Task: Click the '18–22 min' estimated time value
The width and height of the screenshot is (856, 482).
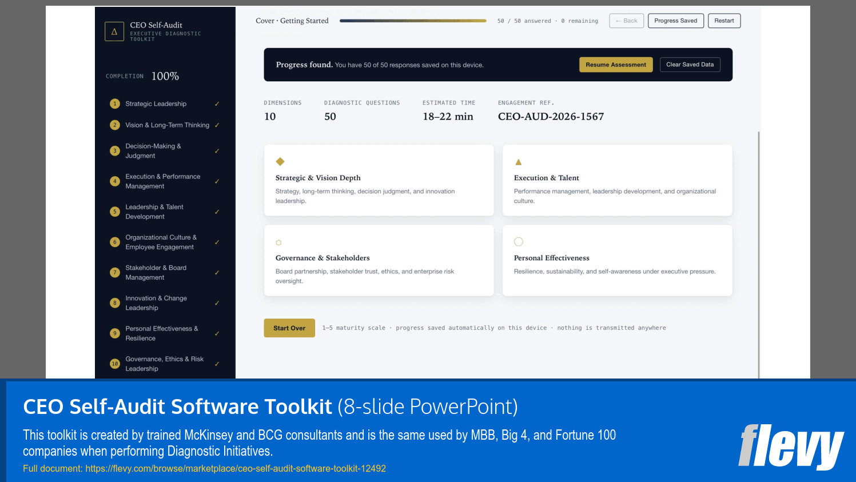Action: (x=448, y=117)
